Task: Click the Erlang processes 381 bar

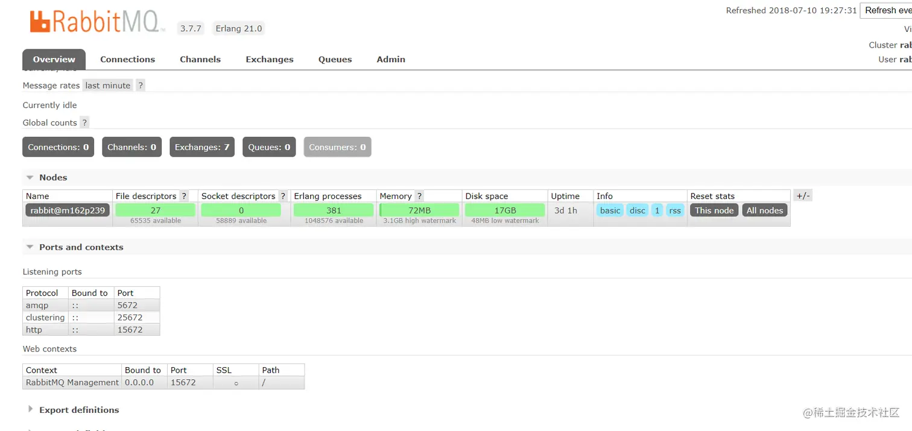Action: click(334, 210)
